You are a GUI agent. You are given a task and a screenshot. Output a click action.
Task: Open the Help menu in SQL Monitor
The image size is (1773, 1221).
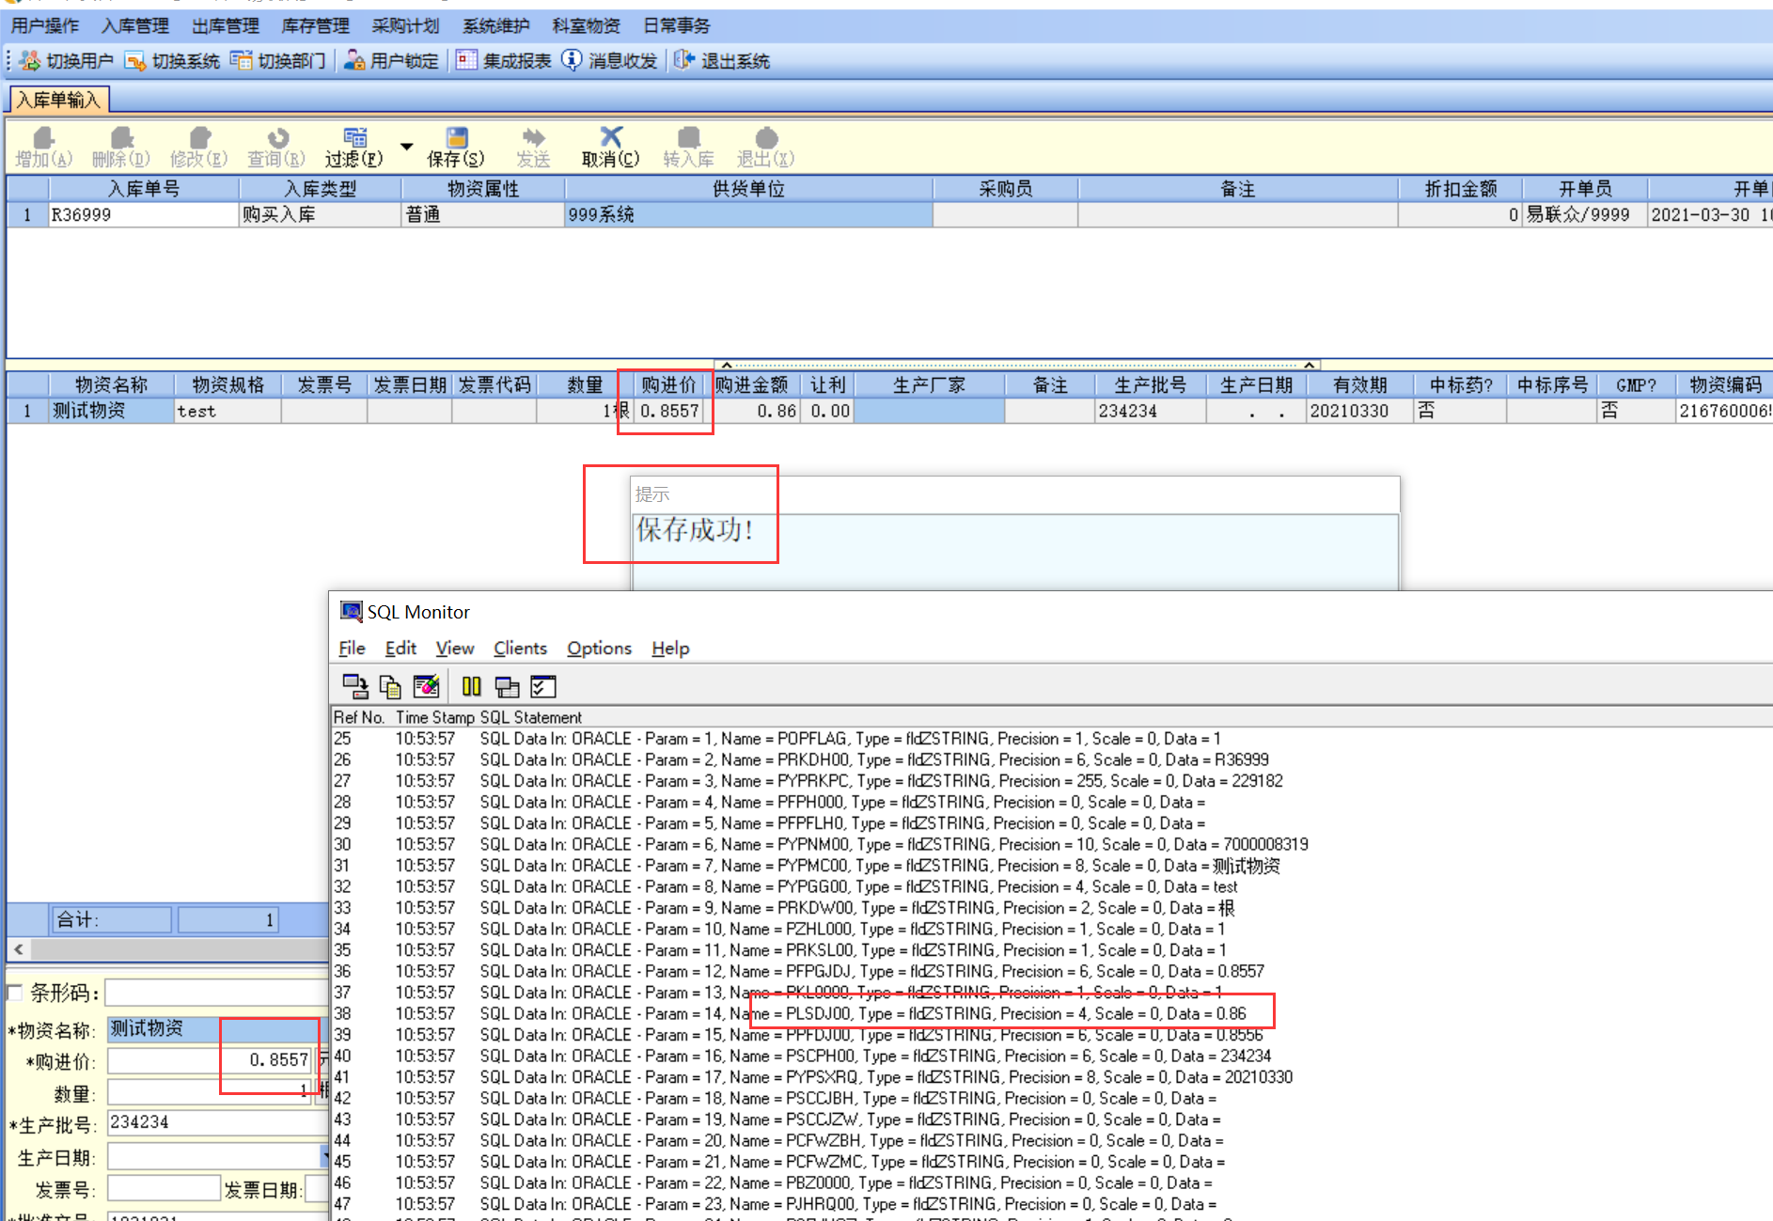click(670, 649)
